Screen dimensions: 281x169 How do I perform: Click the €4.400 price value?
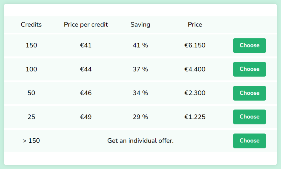tap(195, 69)
